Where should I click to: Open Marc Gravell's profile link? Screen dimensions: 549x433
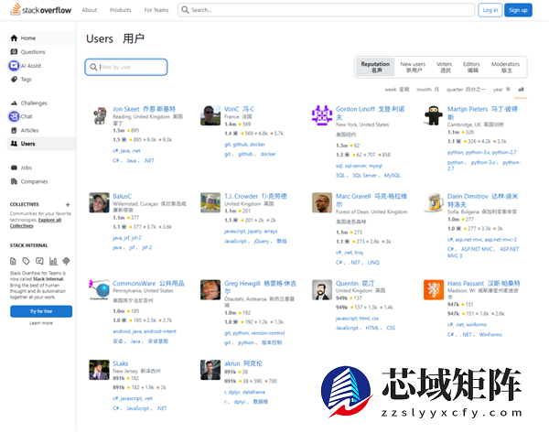click(x=371, y=200)
